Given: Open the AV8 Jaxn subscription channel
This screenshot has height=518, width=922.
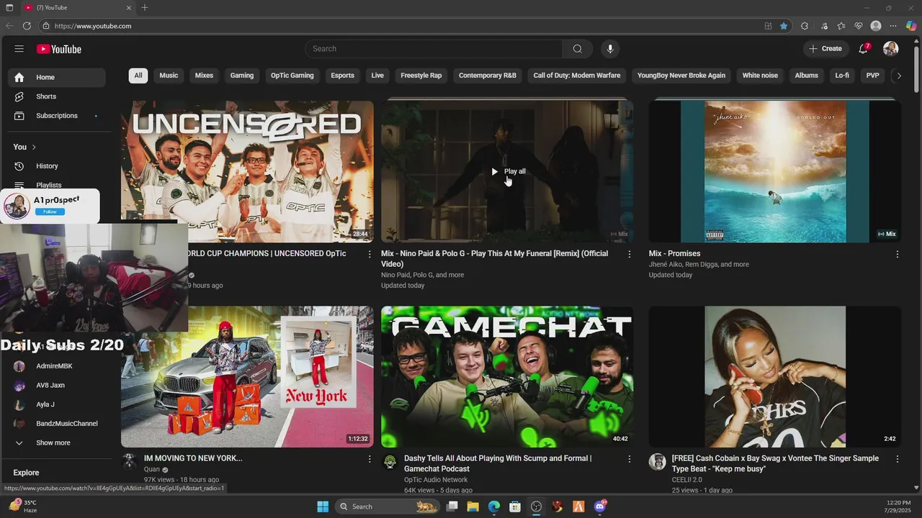Looking at the screenshot, I should click(50, 386).
